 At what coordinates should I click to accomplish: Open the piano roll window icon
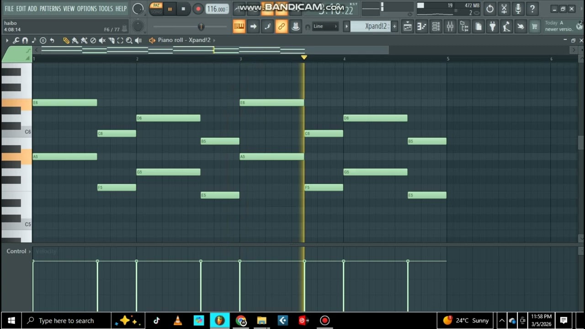tap(422, 27)
